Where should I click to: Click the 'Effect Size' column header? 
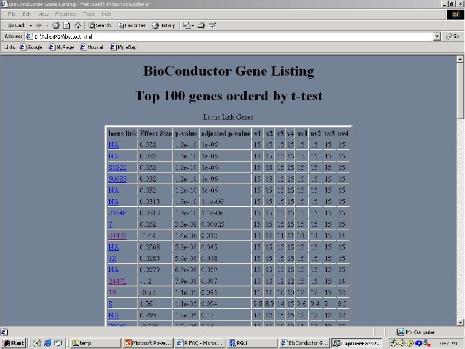click(156, 134)
